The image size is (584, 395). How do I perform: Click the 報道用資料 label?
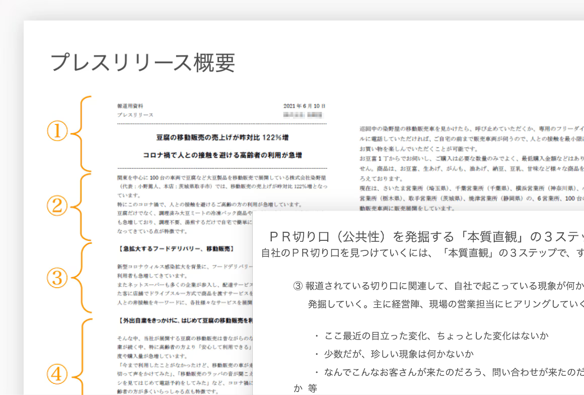[130, 106]
